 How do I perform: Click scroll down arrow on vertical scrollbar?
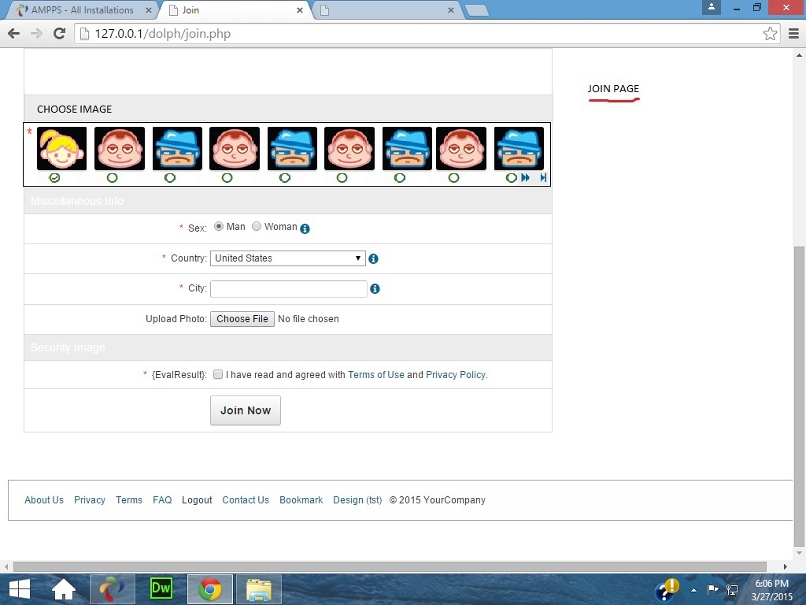click(x=799, y=554)
